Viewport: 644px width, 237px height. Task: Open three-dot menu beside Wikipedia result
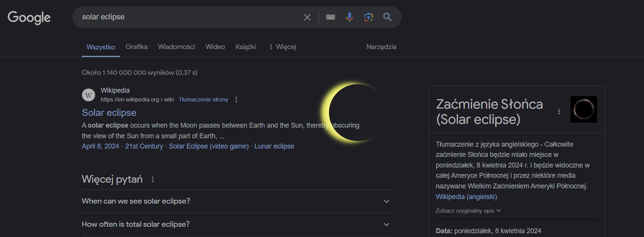pyautogui.click(x=236, y=100)
